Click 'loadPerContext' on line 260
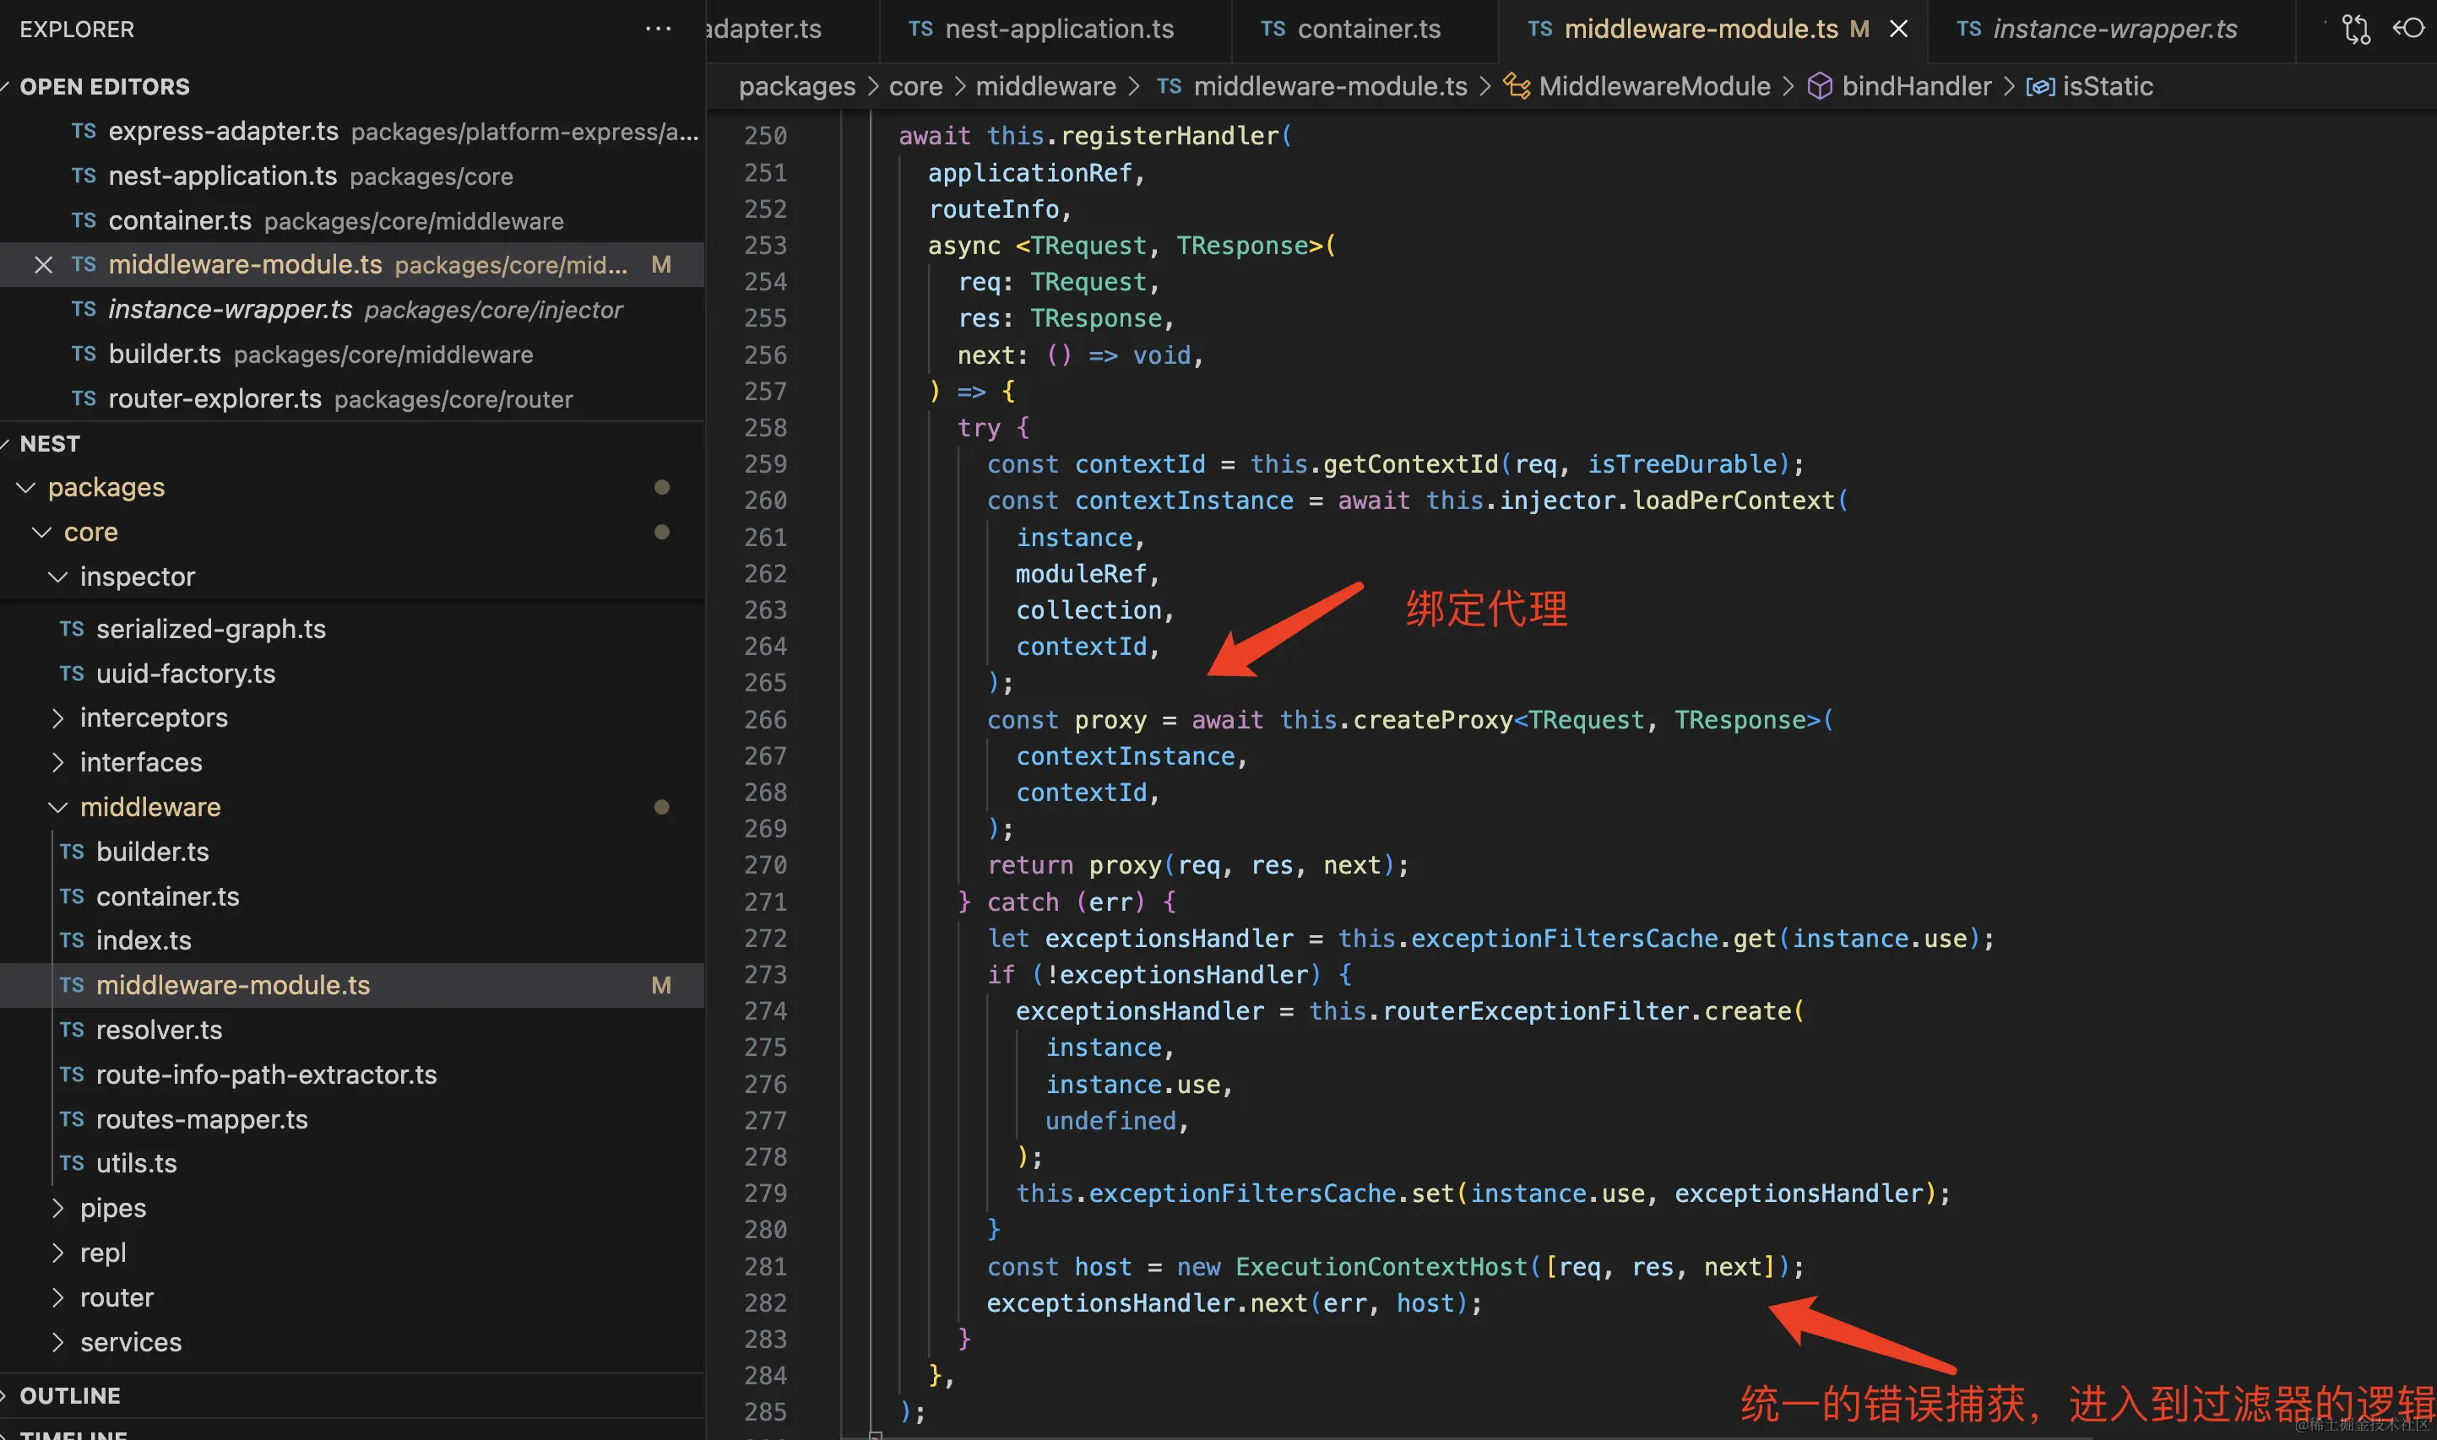The width and height of the screenshot is (2437, 1440). [1734, 501]
